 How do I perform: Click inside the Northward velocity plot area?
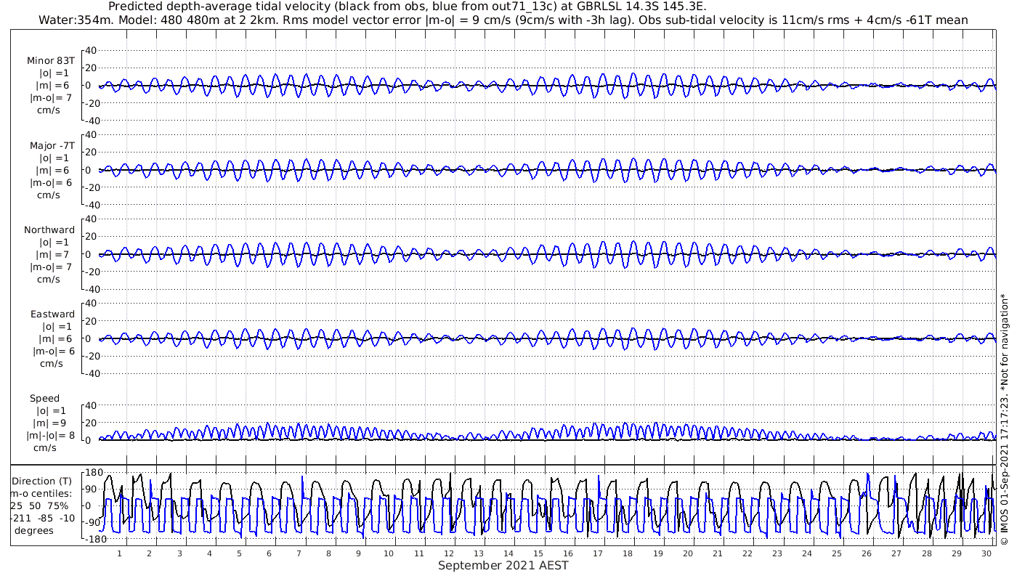(547, 254)
